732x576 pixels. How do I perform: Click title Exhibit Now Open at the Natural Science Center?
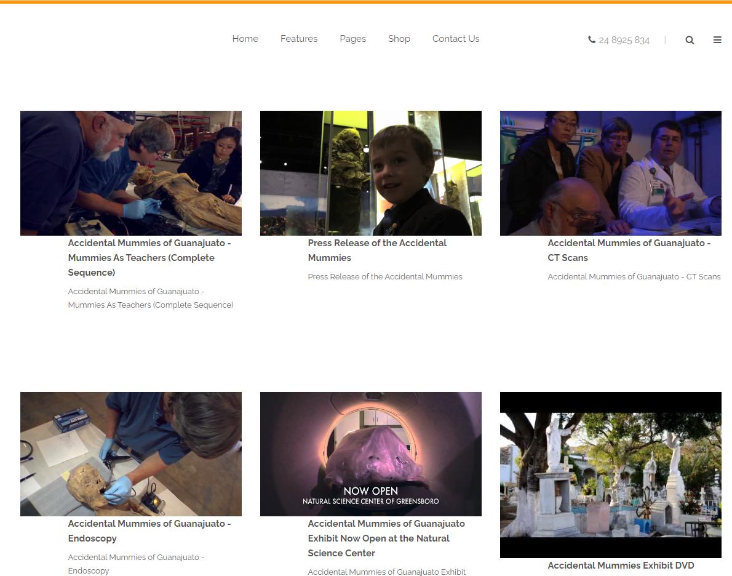(x=386, y=538)
